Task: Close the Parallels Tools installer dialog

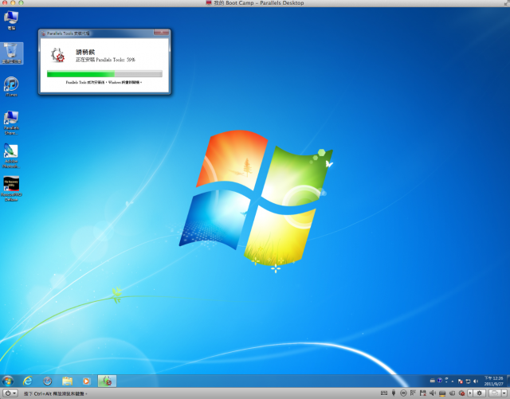Action: 161,32
